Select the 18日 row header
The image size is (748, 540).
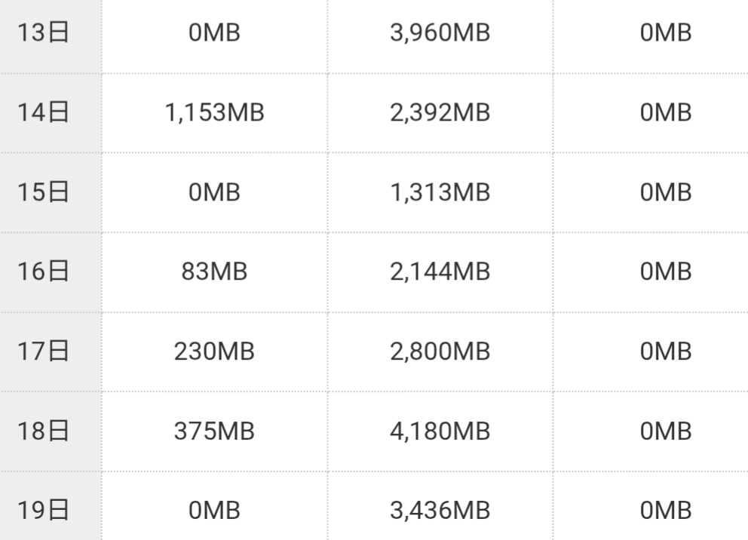click(43, 431)
